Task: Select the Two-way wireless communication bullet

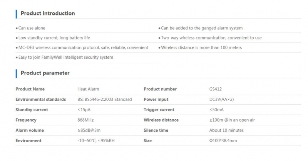Action: (211, 38)
